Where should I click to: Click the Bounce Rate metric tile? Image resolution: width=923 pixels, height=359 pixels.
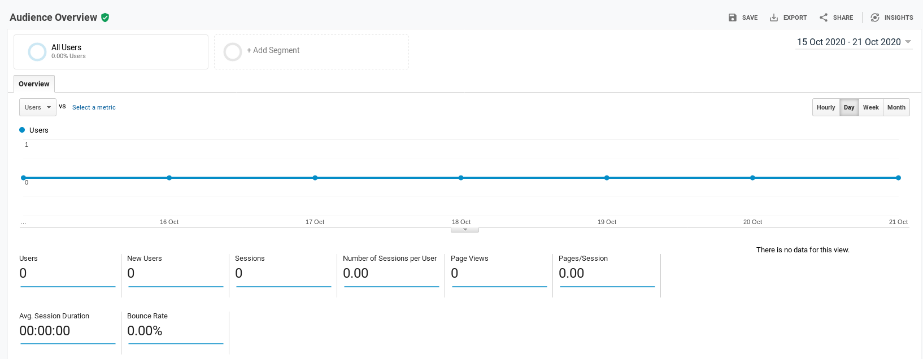[x=175, y=330]
